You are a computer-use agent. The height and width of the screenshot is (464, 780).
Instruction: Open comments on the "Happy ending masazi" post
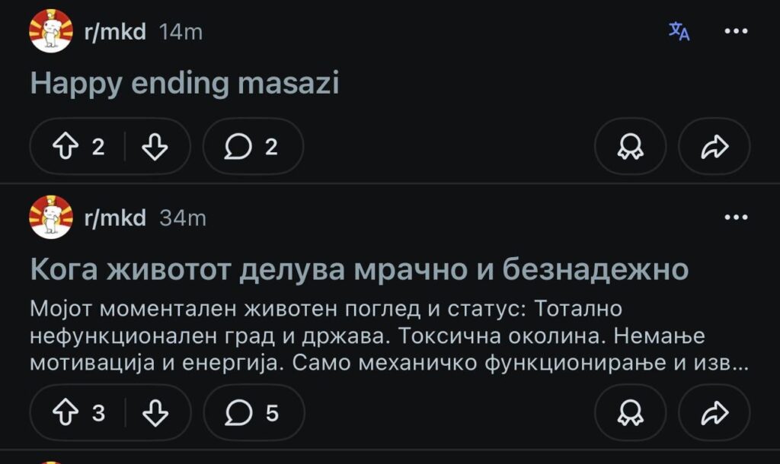tap(252, 146)
